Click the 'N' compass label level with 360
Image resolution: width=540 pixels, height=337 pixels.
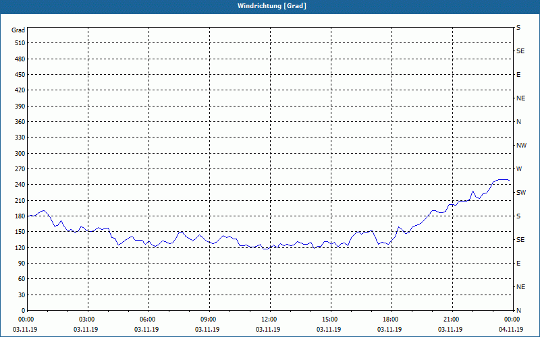[x=519, y=122]
